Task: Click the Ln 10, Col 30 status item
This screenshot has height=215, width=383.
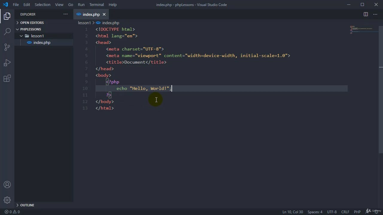Action: click(293, 212)
